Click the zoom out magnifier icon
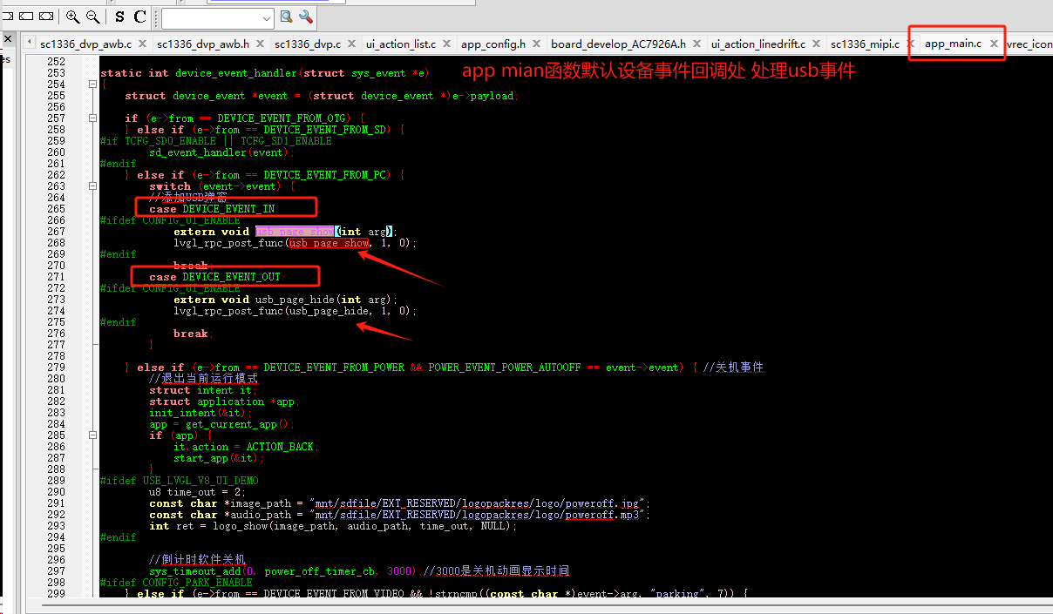The image size is (1053, 614). [x=92, y=17]
